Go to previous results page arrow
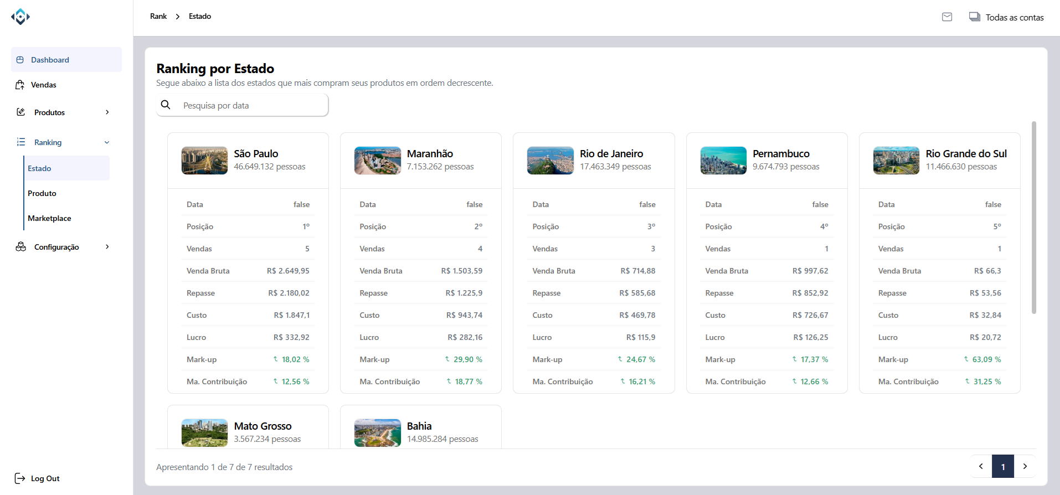 tap(981, 466)
